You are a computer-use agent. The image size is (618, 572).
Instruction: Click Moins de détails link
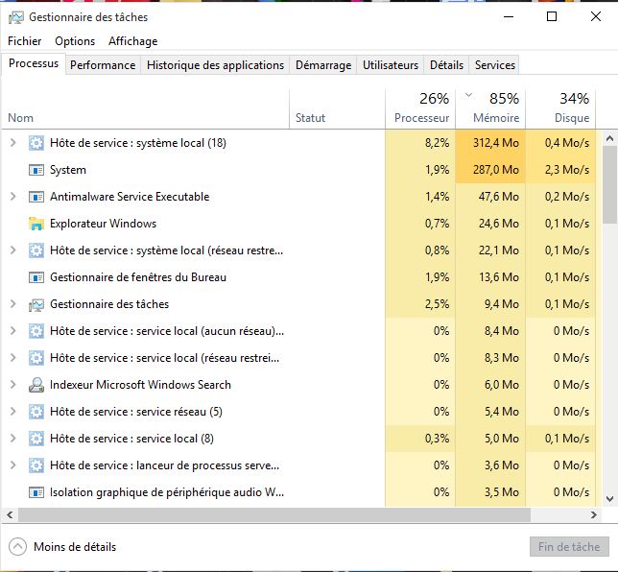point(75,547)
